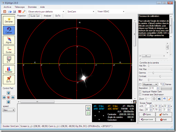176x132 pixels.
Task: Click the image view horizontal scrollbar
Action: coord(75,102)
